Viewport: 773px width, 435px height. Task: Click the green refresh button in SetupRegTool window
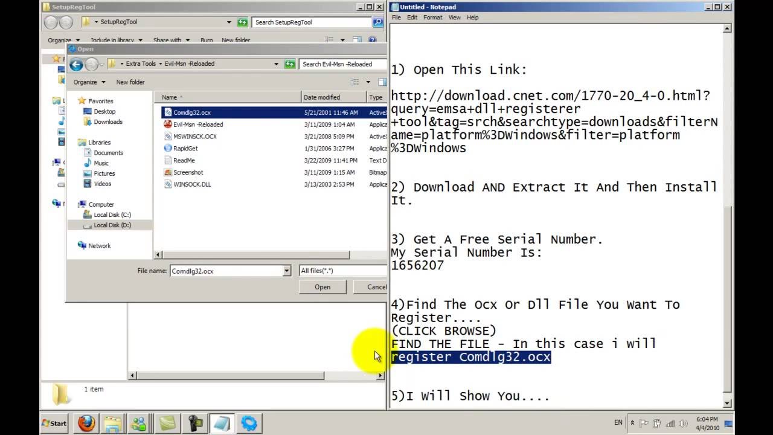tap(242, 22)
